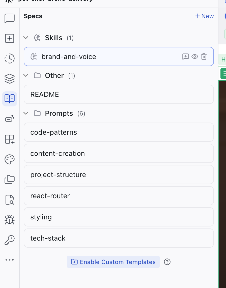Open the history panel

[9, 59]
